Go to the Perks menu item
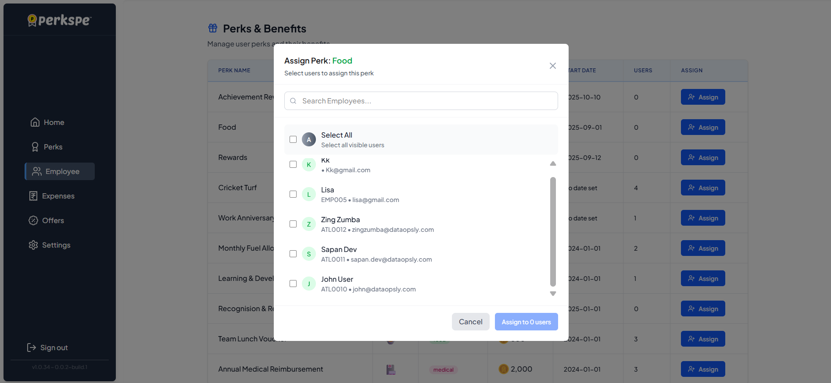831x383 pixels. pos(53,147)
